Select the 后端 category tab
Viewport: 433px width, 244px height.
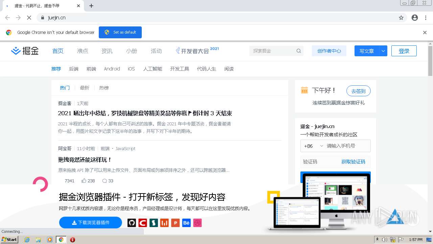tap(74, 69)
